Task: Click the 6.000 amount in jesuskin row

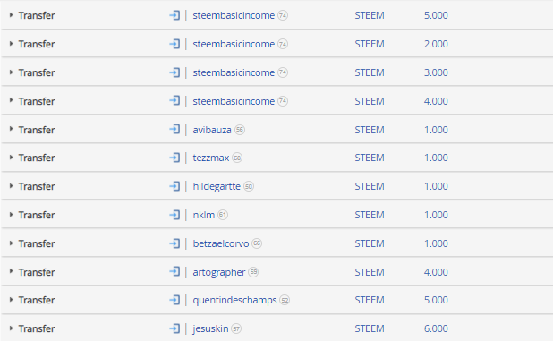Action: coord(436,328)
